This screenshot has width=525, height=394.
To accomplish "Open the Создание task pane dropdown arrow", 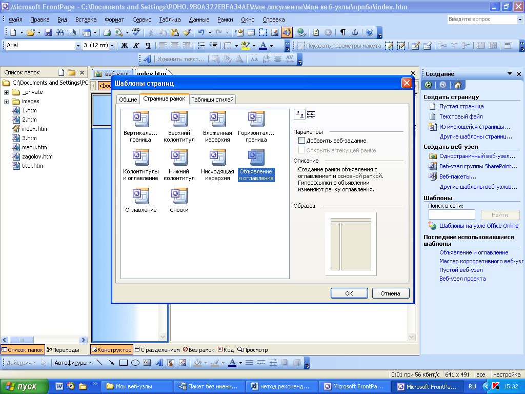I will 510,74.
